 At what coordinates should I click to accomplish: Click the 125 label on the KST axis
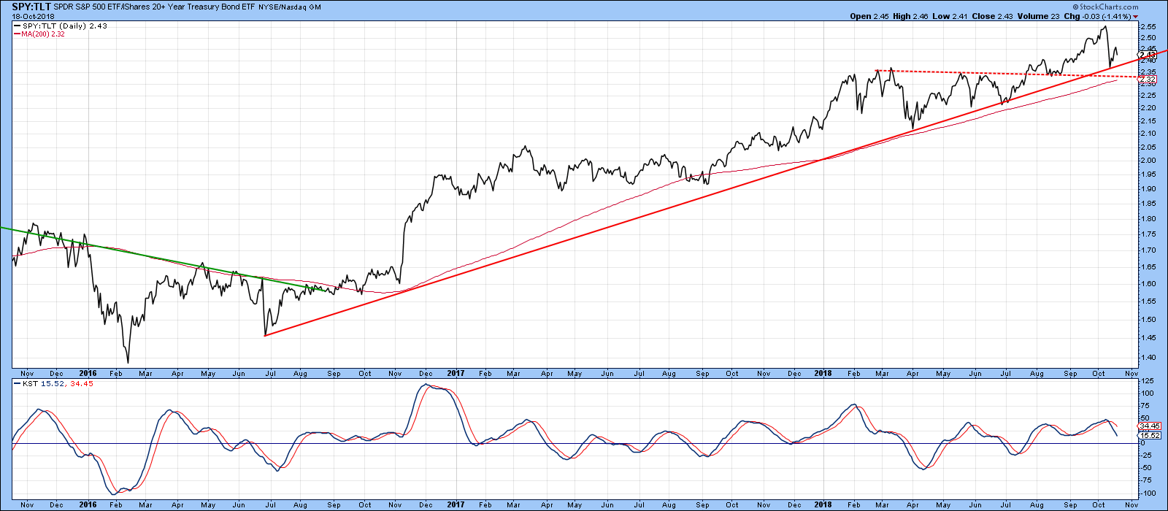(x=1146, y=381)
